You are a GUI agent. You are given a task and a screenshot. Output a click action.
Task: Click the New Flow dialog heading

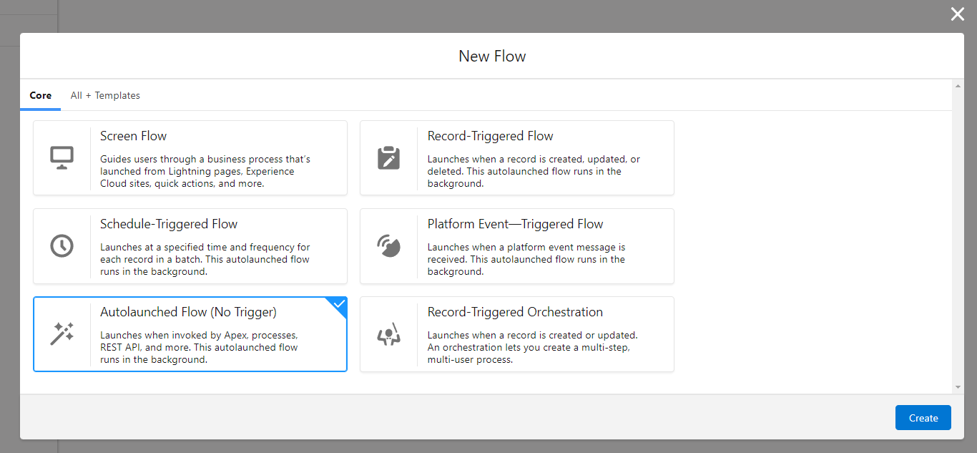[x=492, y=57]
